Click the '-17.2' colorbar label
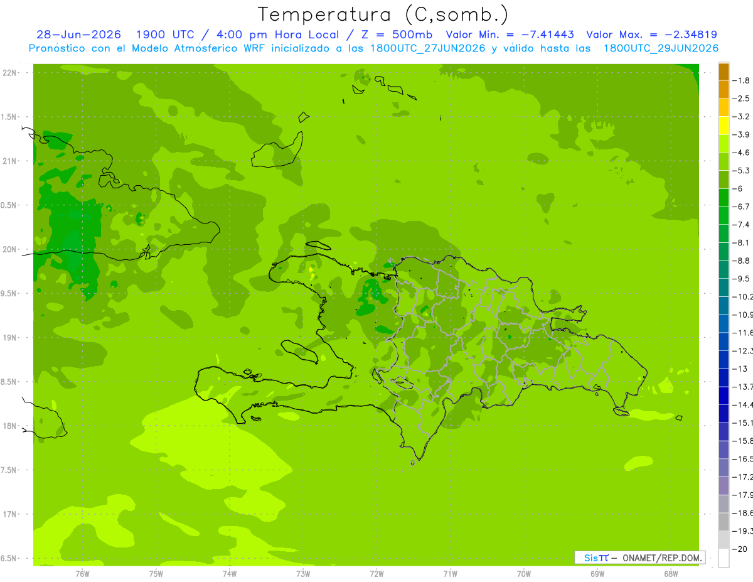 coord(743,477)
